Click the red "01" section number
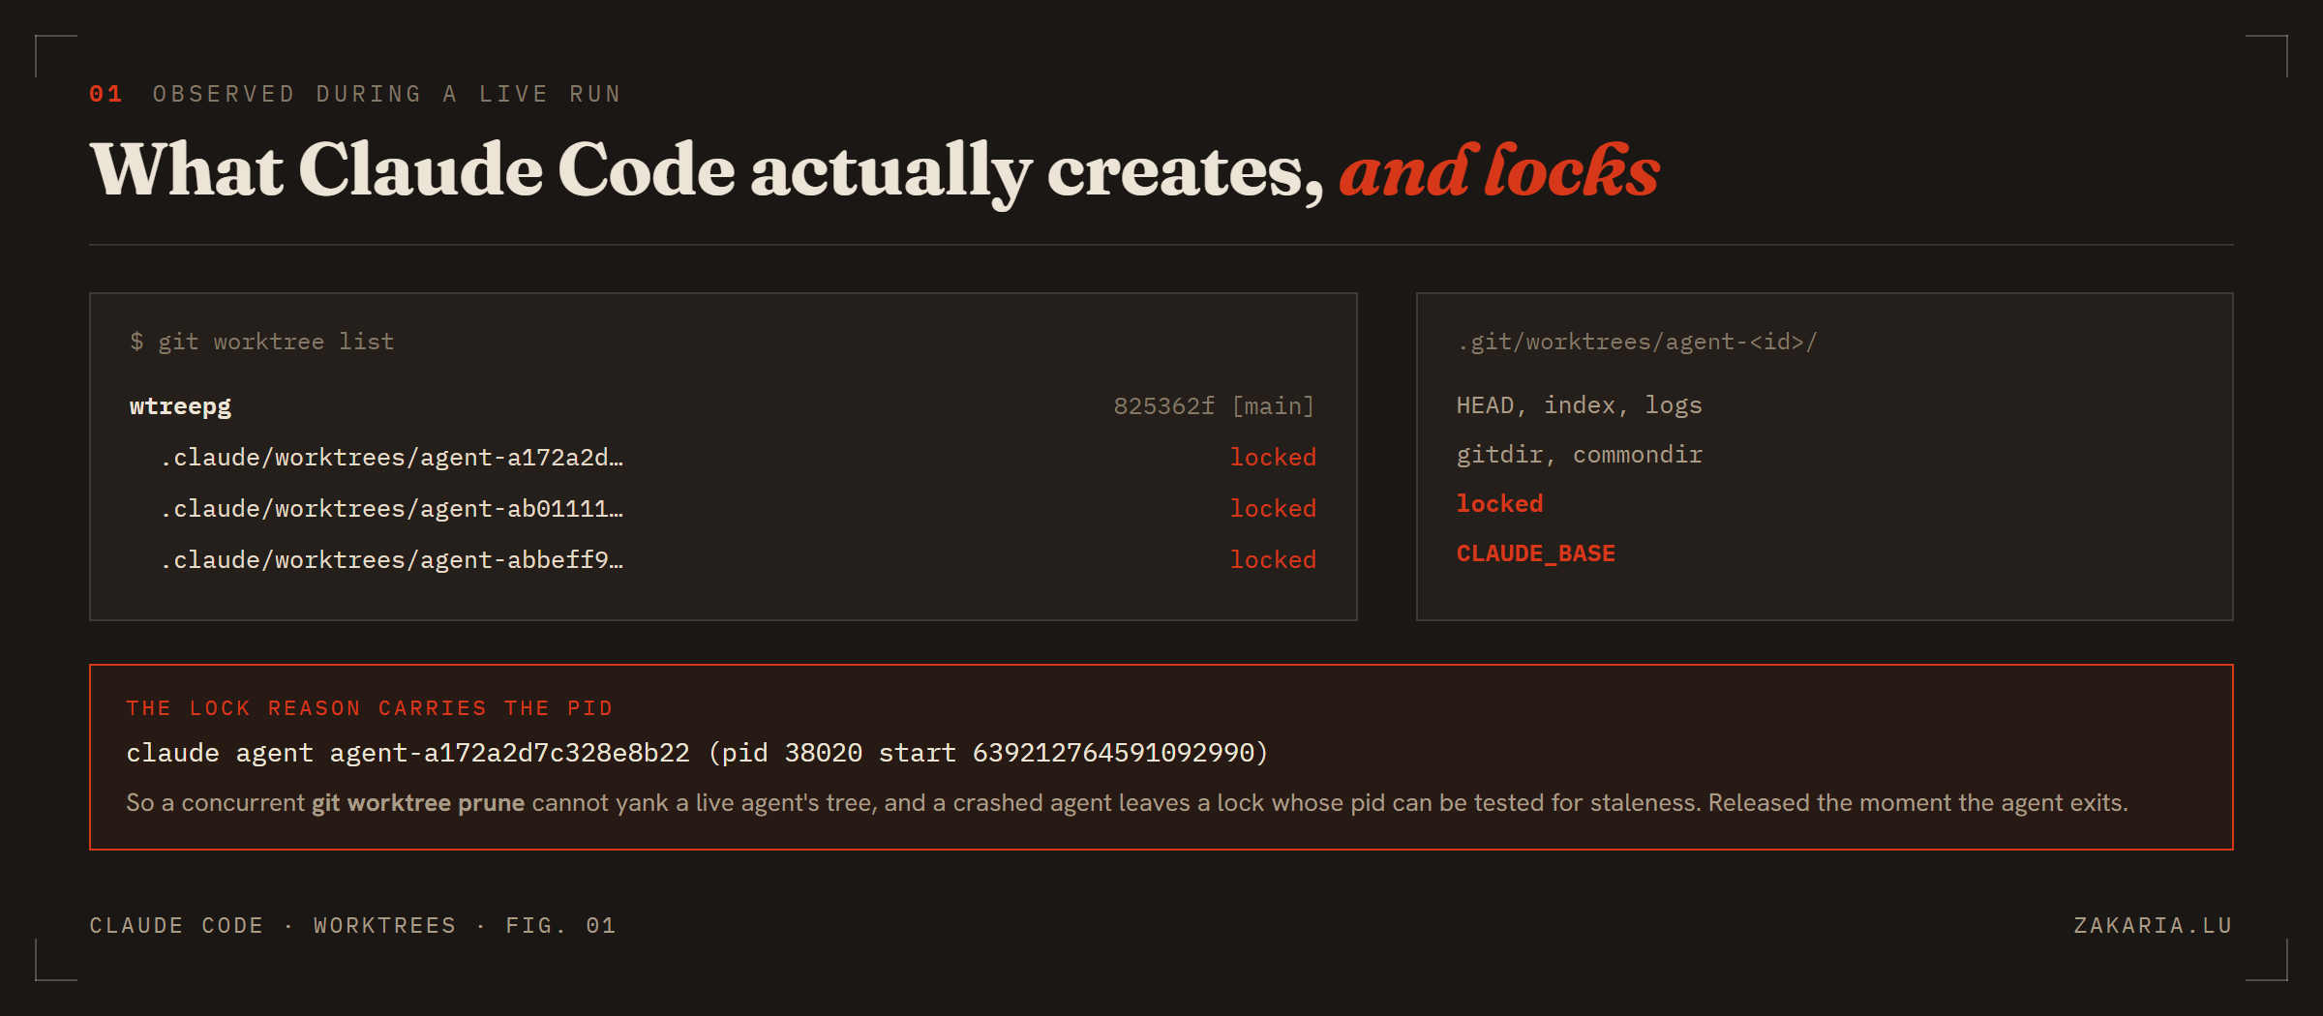 tap(106, 94)
